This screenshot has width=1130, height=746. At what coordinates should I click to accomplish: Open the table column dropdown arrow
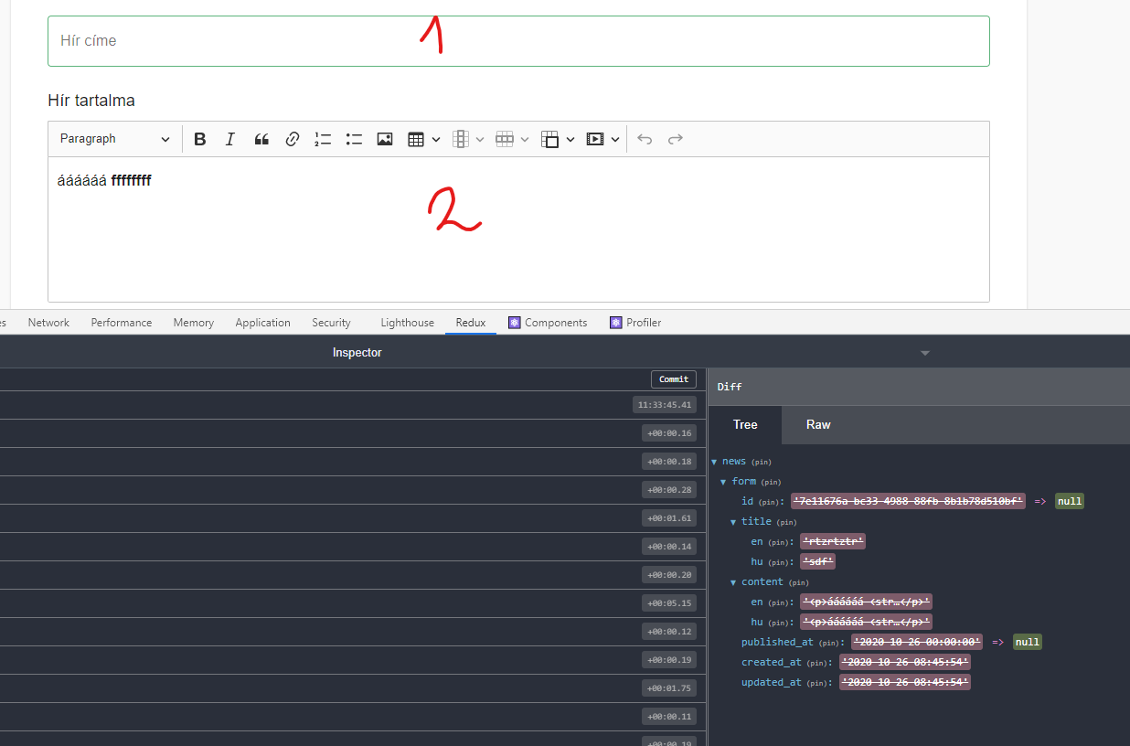480,139
